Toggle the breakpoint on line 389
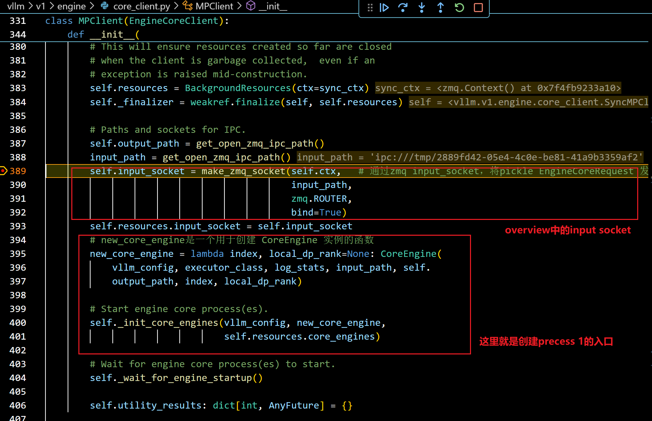The height and width of the screenshot is (421, 652). [x=3, y=171]
